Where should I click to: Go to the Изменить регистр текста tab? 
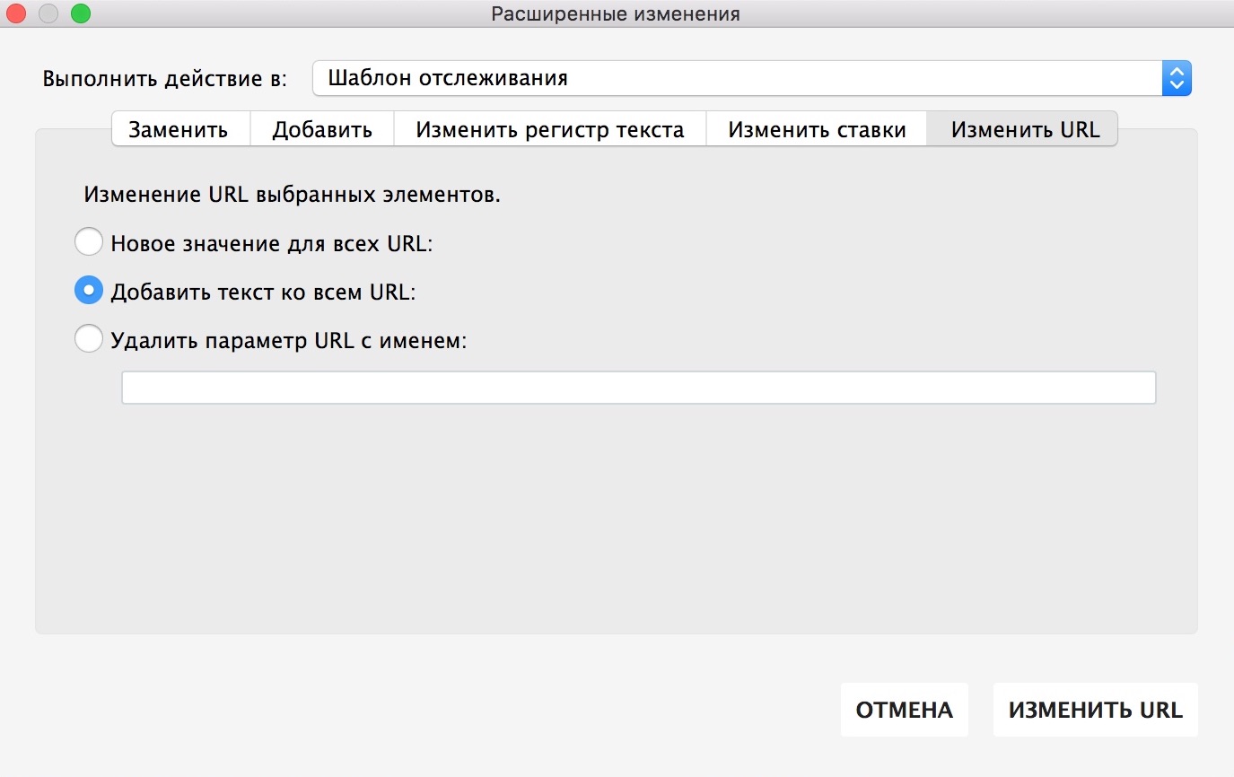(x=549, y=129)
